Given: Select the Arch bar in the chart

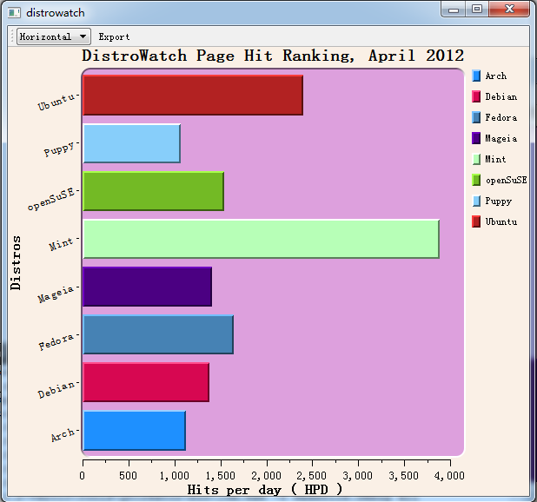Looking at the screenshot, I should (x=134, y=431).
